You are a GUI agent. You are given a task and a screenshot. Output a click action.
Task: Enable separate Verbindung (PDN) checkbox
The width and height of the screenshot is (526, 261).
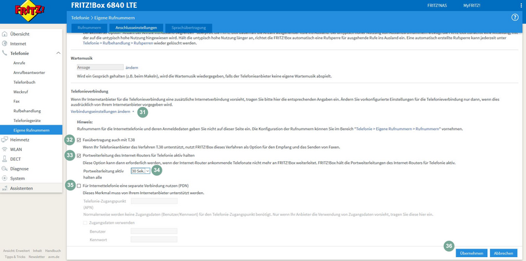click(x=79, y=186)
